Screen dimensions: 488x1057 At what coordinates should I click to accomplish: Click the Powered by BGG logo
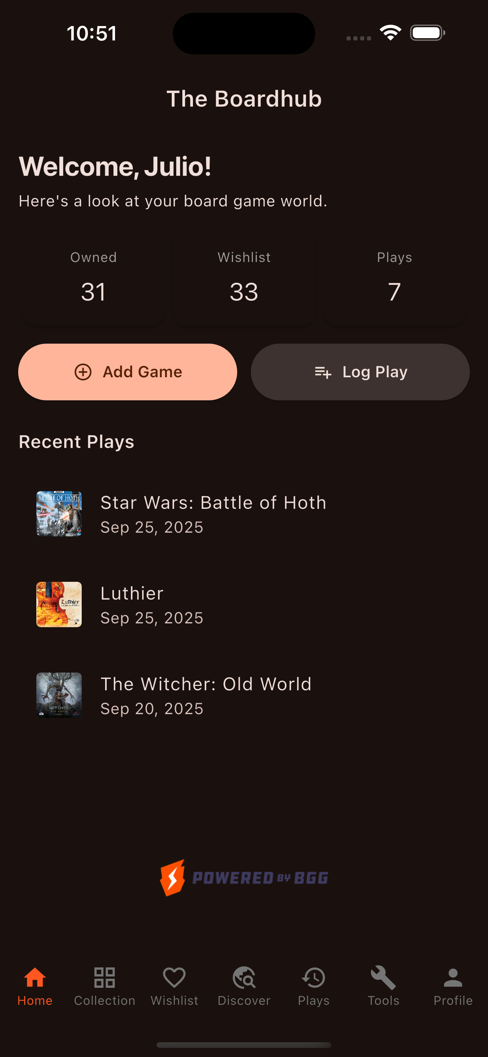pyautogui.click(x=244, y=878)
